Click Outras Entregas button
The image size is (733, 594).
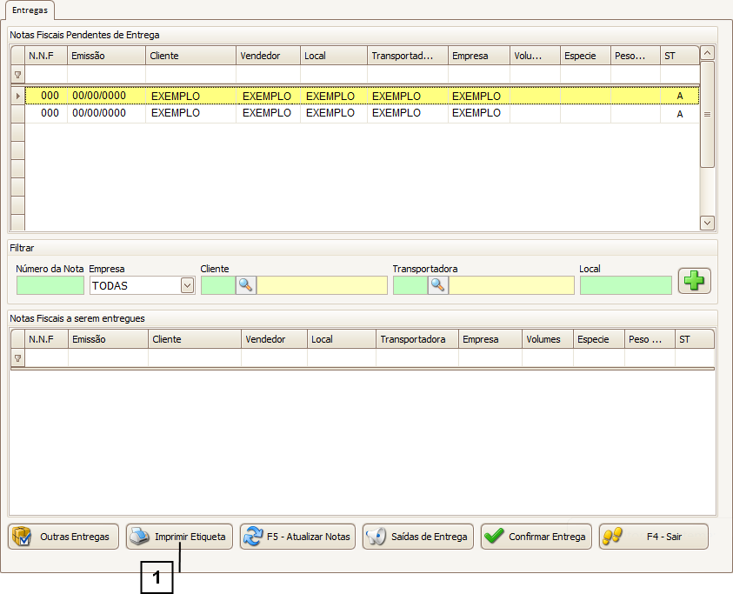click(x=63, y=537)
